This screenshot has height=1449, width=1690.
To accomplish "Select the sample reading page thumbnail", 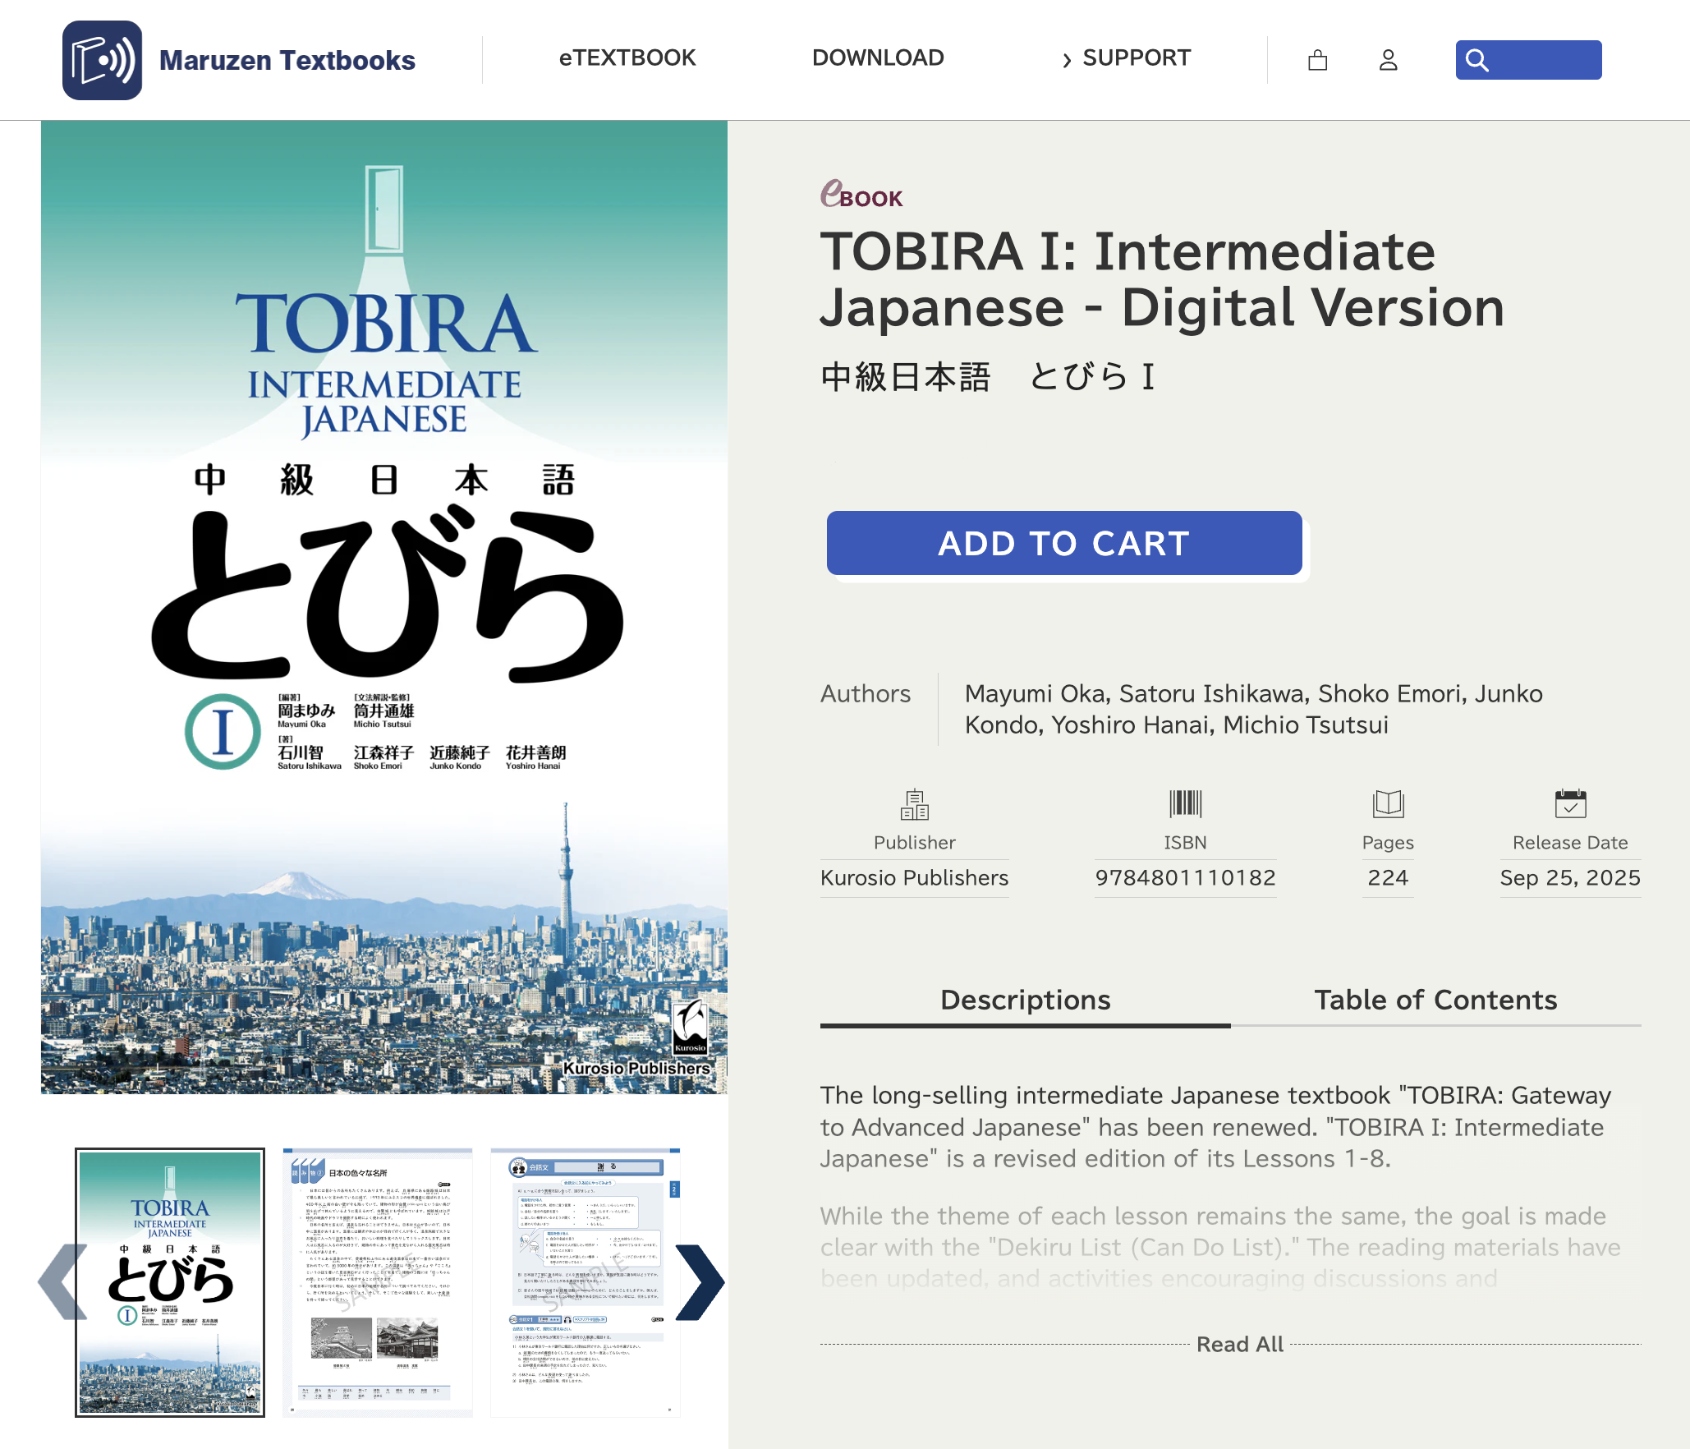I will 378,1282.
